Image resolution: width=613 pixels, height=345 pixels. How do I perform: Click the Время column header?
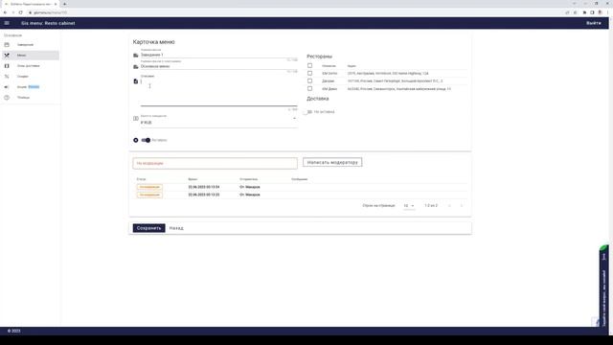[x=193, y=179]
